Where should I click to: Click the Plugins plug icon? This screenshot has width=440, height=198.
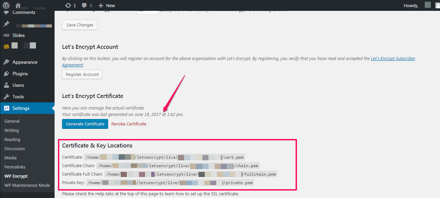pos(6,74)
